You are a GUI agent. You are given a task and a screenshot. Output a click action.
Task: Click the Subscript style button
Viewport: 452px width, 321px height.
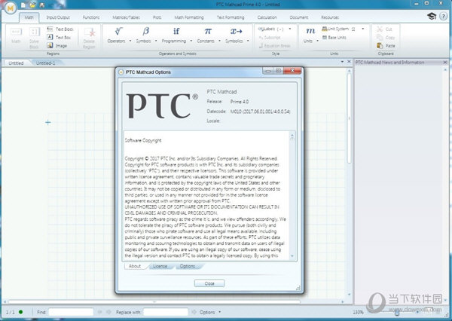pos(270,38)
